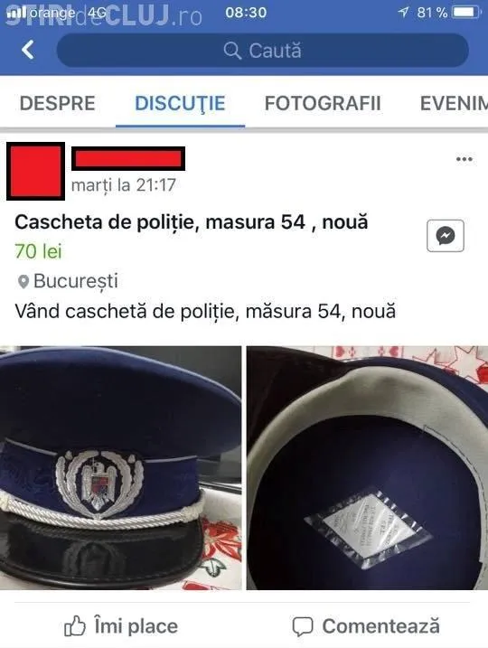The height and width of the screenshot is (648, 488).
Task: Open Messenger chat with seller
Action: [x=445, y=236]
